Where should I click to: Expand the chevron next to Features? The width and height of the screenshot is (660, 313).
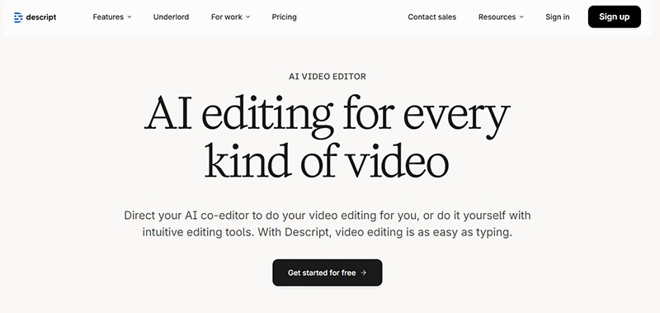click(130, 17)
